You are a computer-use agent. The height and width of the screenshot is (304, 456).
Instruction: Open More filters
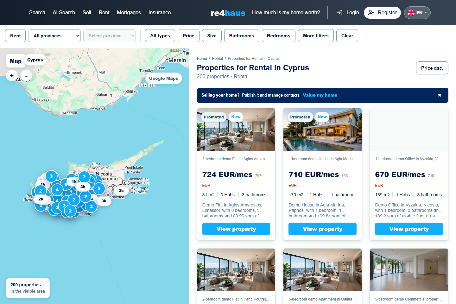[x=316, y=36]
